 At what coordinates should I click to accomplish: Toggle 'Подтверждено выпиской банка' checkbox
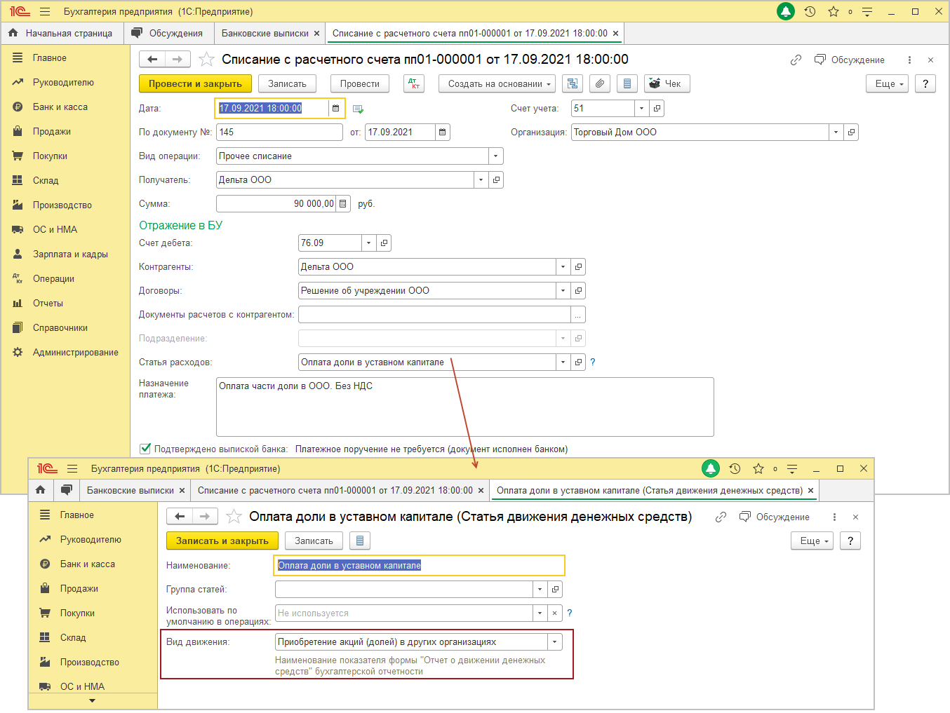click(x=145, y=449)
